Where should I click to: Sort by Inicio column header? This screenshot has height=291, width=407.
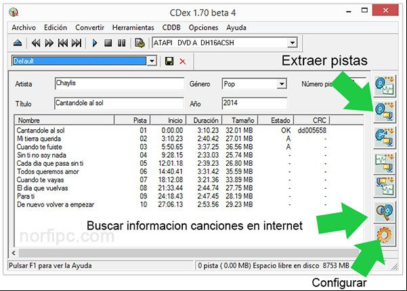coord(168,120)
